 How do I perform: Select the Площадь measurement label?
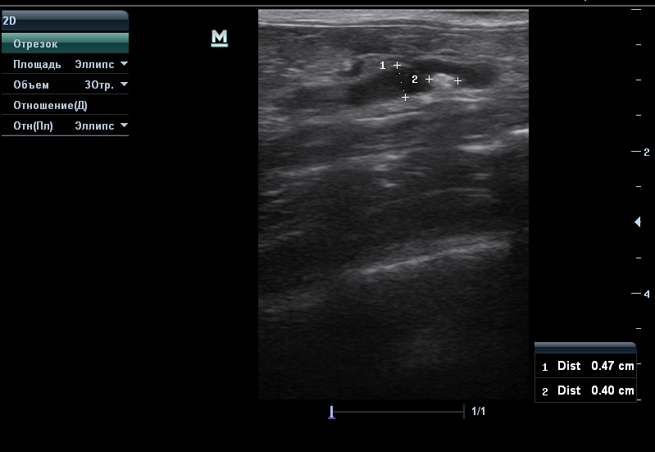[x=37, y=64]
